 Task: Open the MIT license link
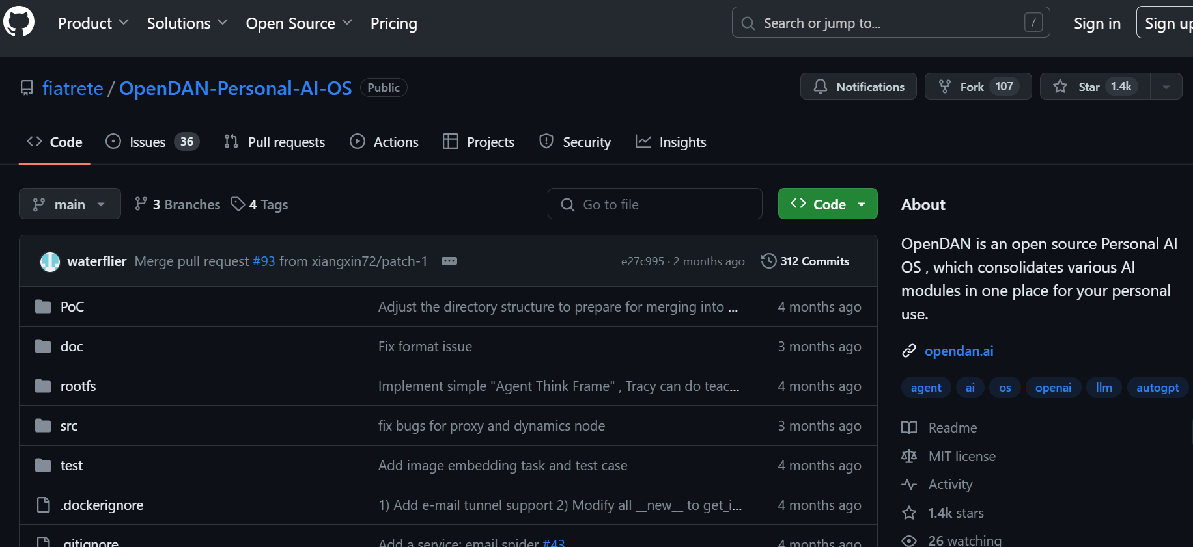tap(948, 456)
